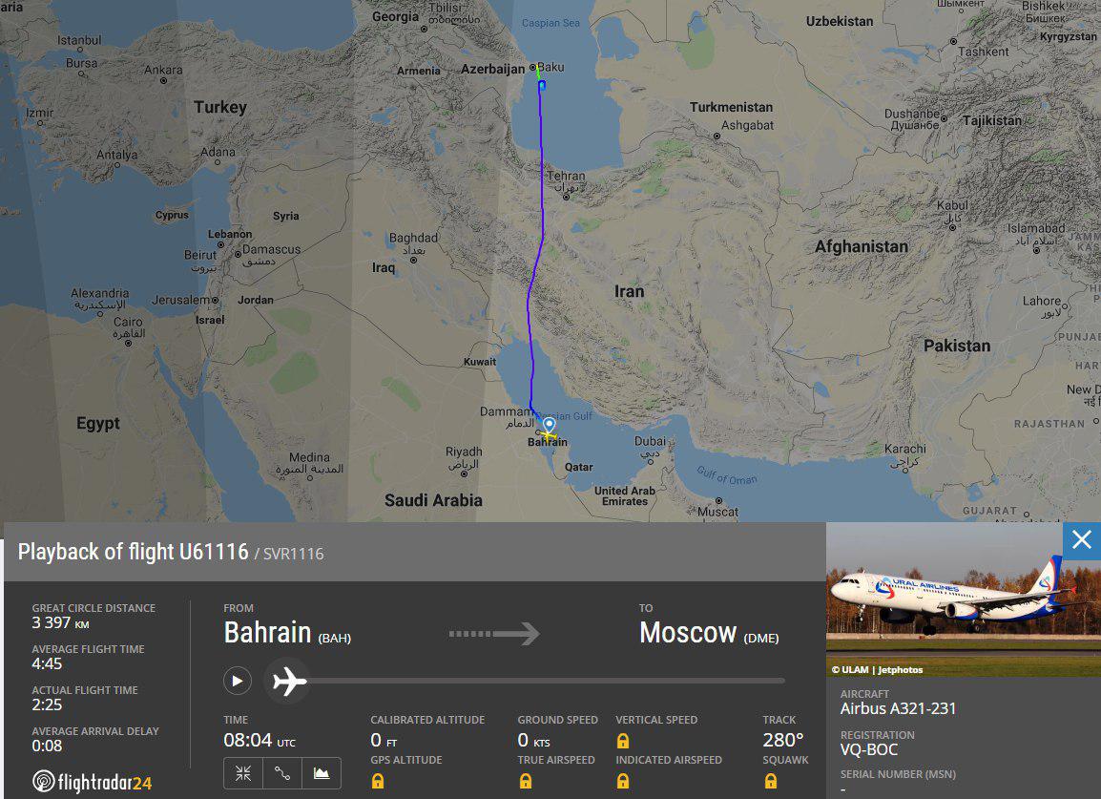Click the play button for flight playback

tap(238, 681)
